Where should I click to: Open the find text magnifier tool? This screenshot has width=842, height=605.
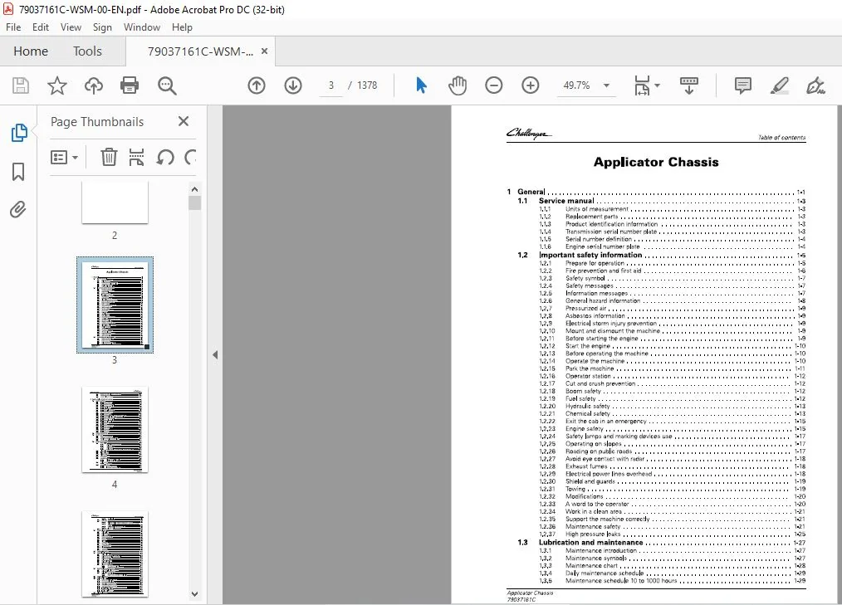click(166, 85)
